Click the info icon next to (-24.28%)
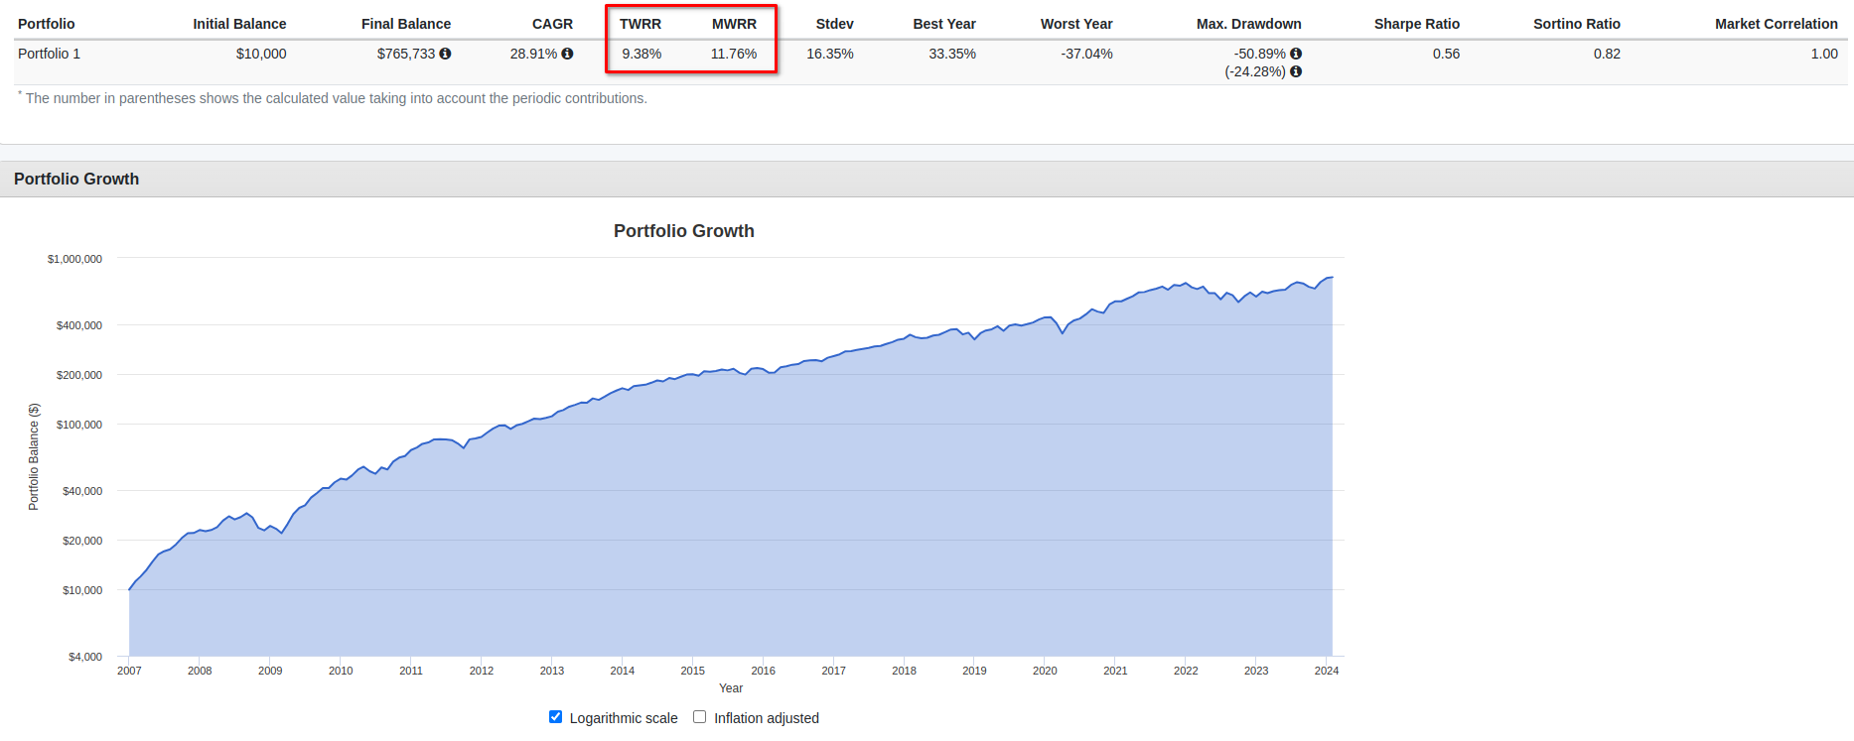Screen dimensions: 1854x741 (x=1296, y=71)
